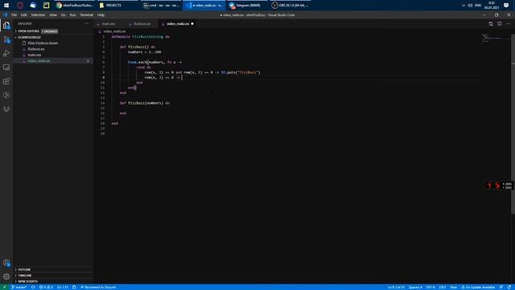Screen dimensions: 515x290
Task: Click the editor minimap
Action: tap(496, 38)
